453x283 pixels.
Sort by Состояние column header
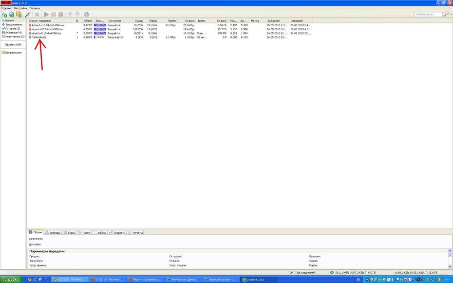118,21
